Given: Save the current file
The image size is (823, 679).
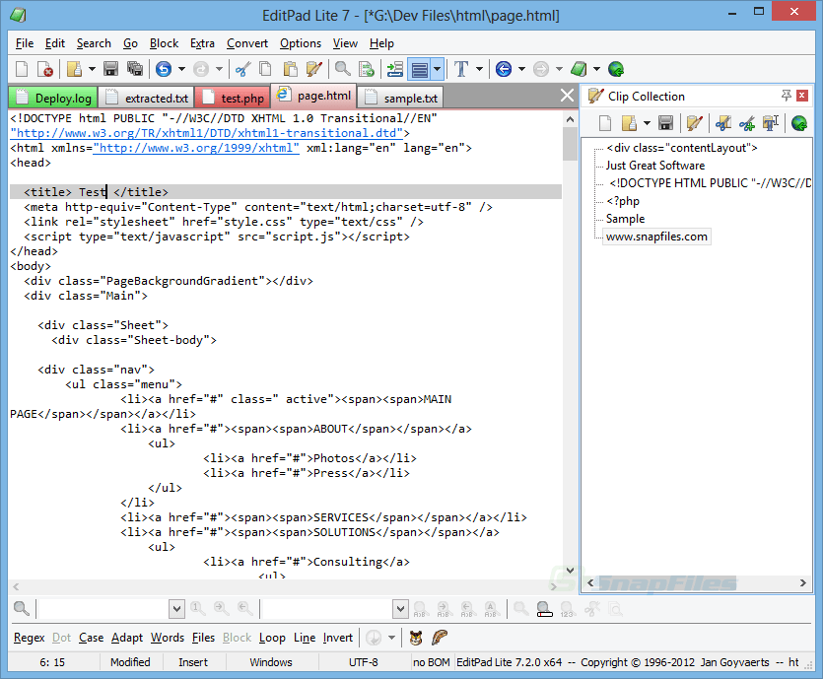Looking at the screenshot, I should [111, 69].
